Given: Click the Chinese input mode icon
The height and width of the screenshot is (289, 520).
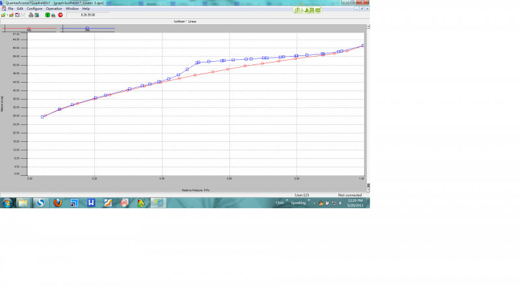Looking at the screenshot, I should pyautogui.click(x=298, y=10).
